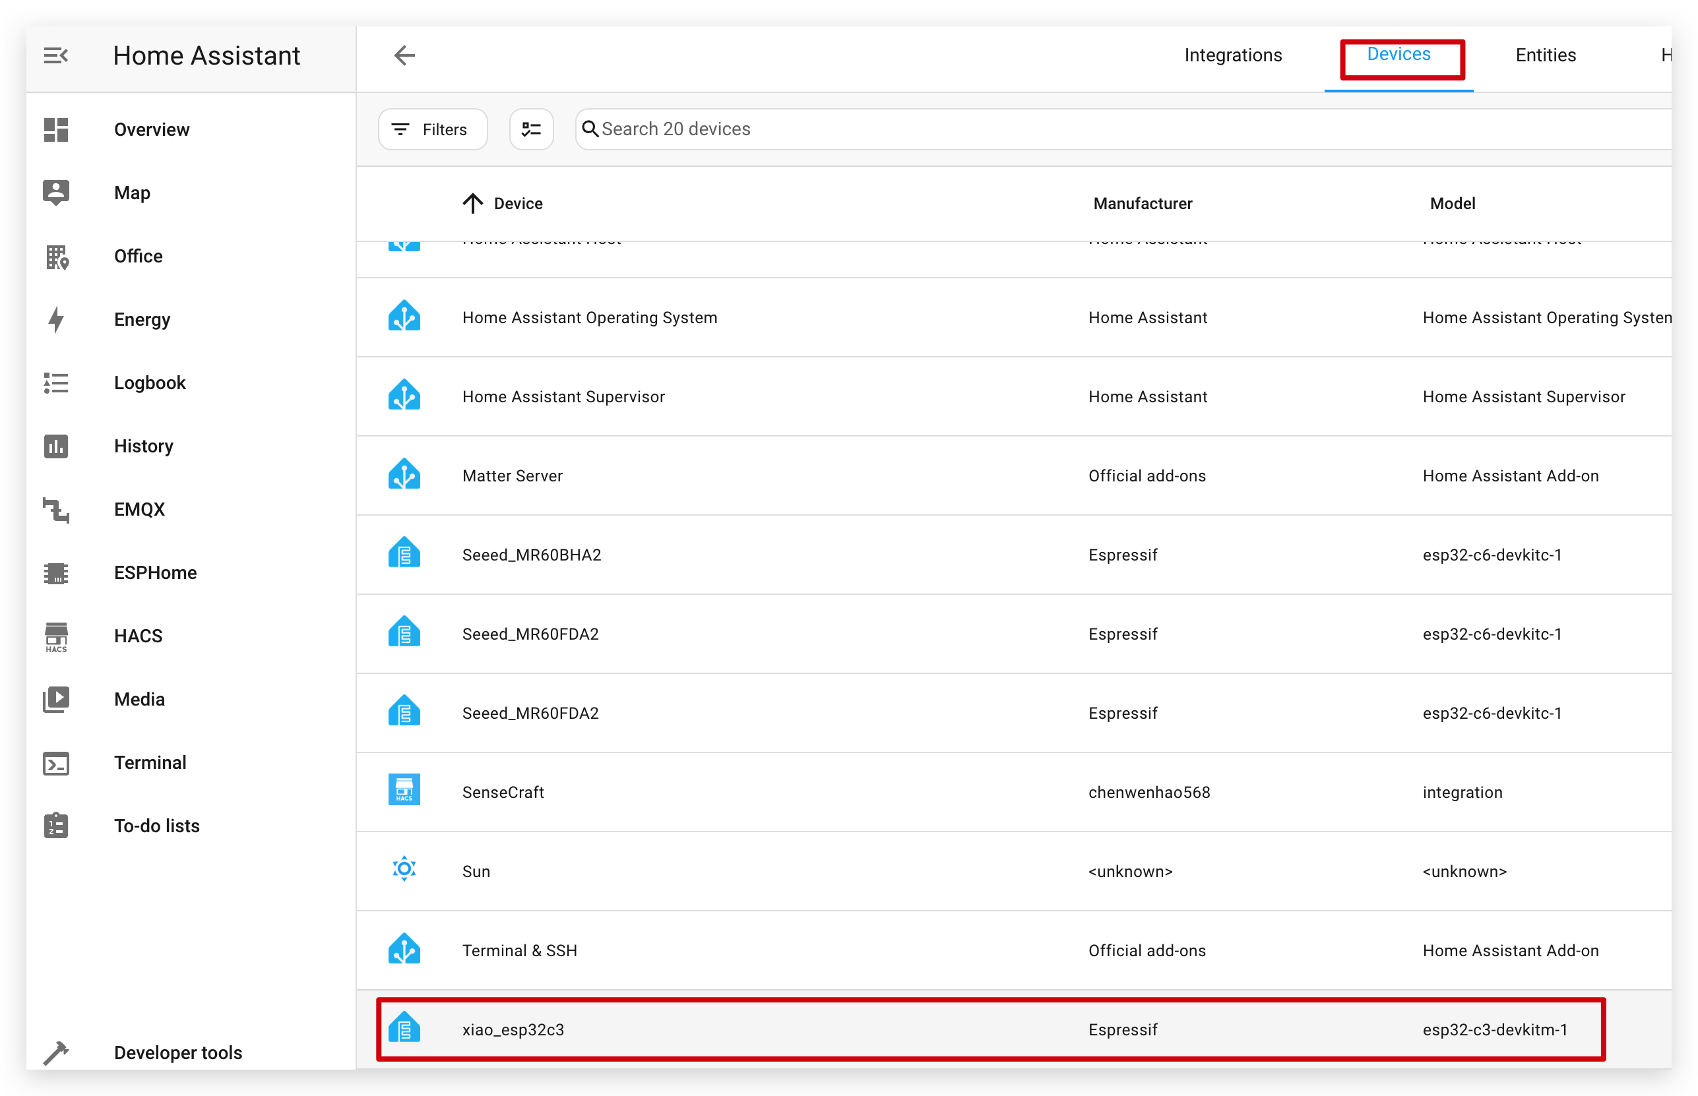Open the Developer tools hammer icon
The width and height of the screenshot is (1698, 1096).
click(x=55, y=1052)
